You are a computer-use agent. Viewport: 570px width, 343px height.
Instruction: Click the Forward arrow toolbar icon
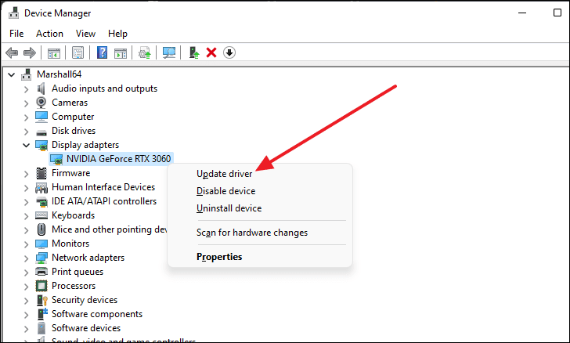30,52
